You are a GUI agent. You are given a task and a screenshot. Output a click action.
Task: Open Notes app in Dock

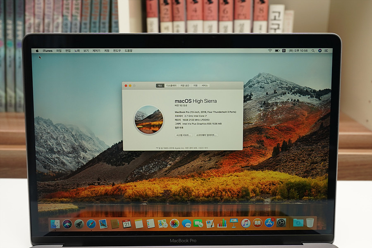[x=139, y=224]
